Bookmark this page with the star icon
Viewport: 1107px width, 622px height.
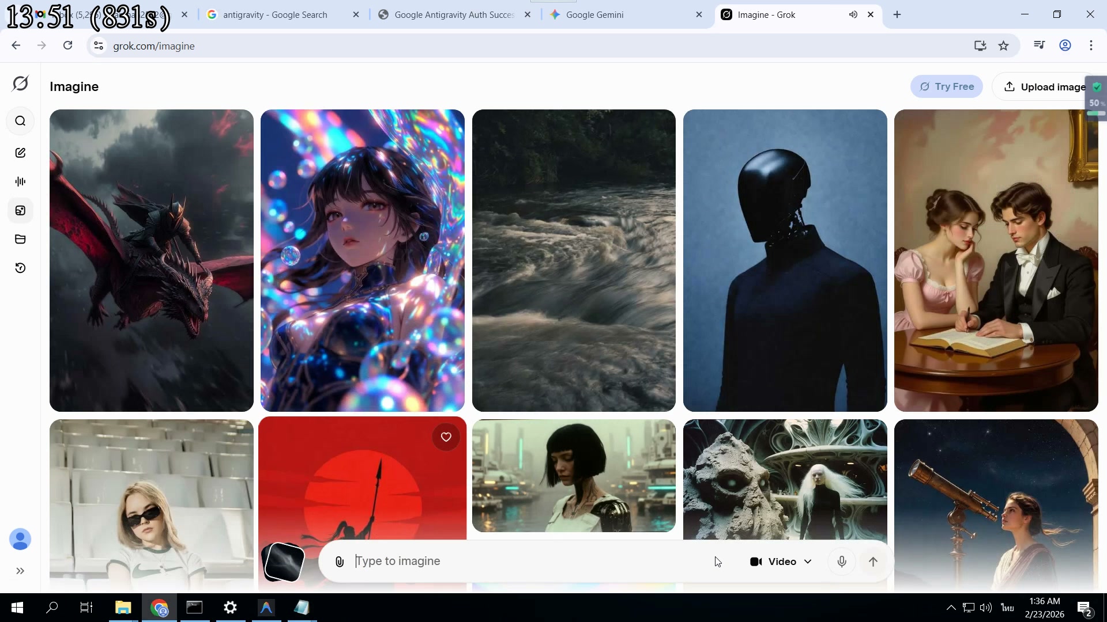tap(1003, 45)
